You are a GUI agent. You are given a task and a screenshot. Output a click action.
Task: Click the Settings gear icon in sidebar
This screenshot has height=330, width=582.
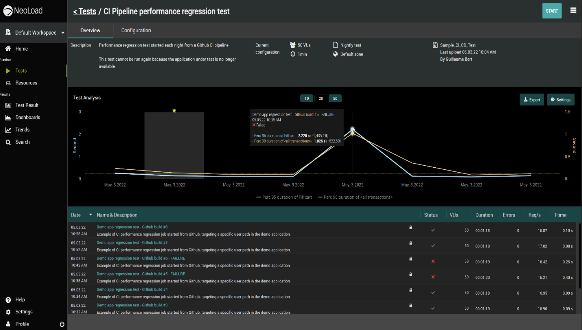coord(8,312)
